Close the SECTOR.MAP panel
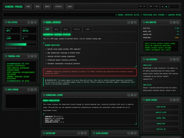Image resolution: width=184 pixels, height=138 pixels. tap(86, 133)
